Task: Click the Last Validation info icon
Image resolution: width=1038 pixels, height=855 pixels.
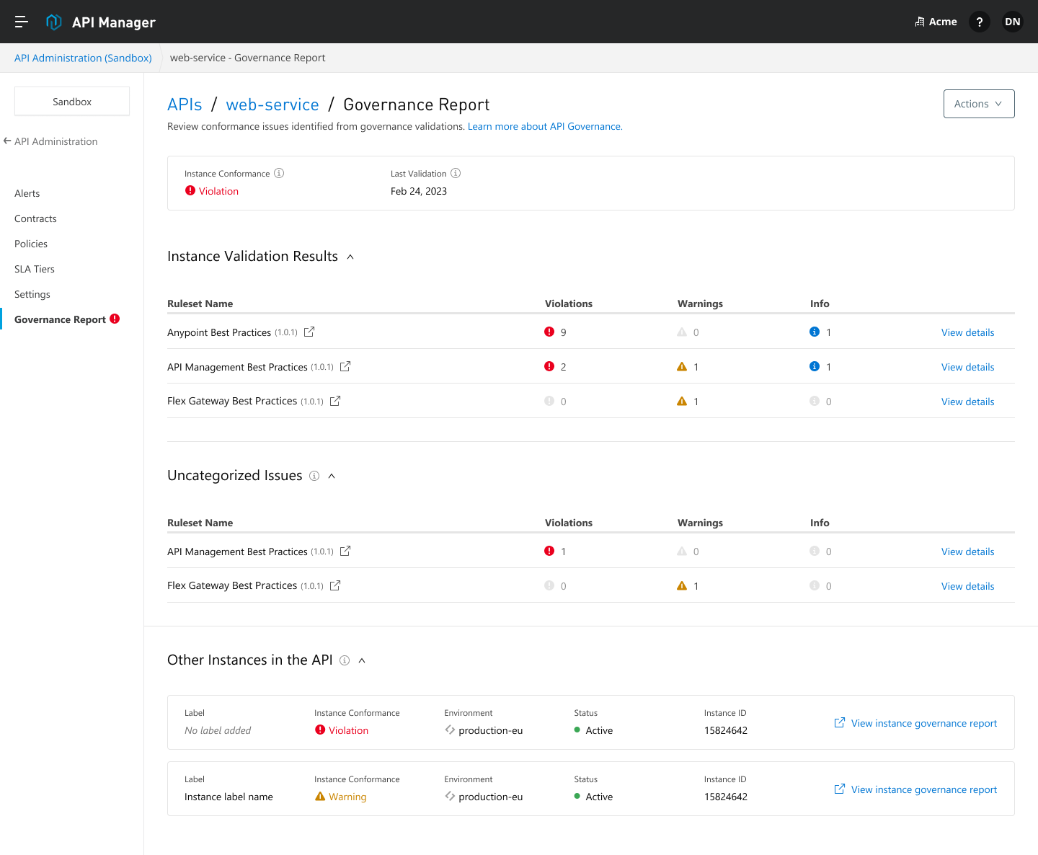Action: [456, 173]
